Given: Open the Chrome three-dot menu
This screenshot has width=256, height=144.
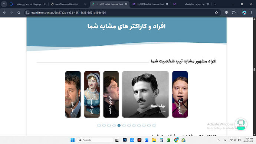Looking at the screenshot, I should point(252,13).
